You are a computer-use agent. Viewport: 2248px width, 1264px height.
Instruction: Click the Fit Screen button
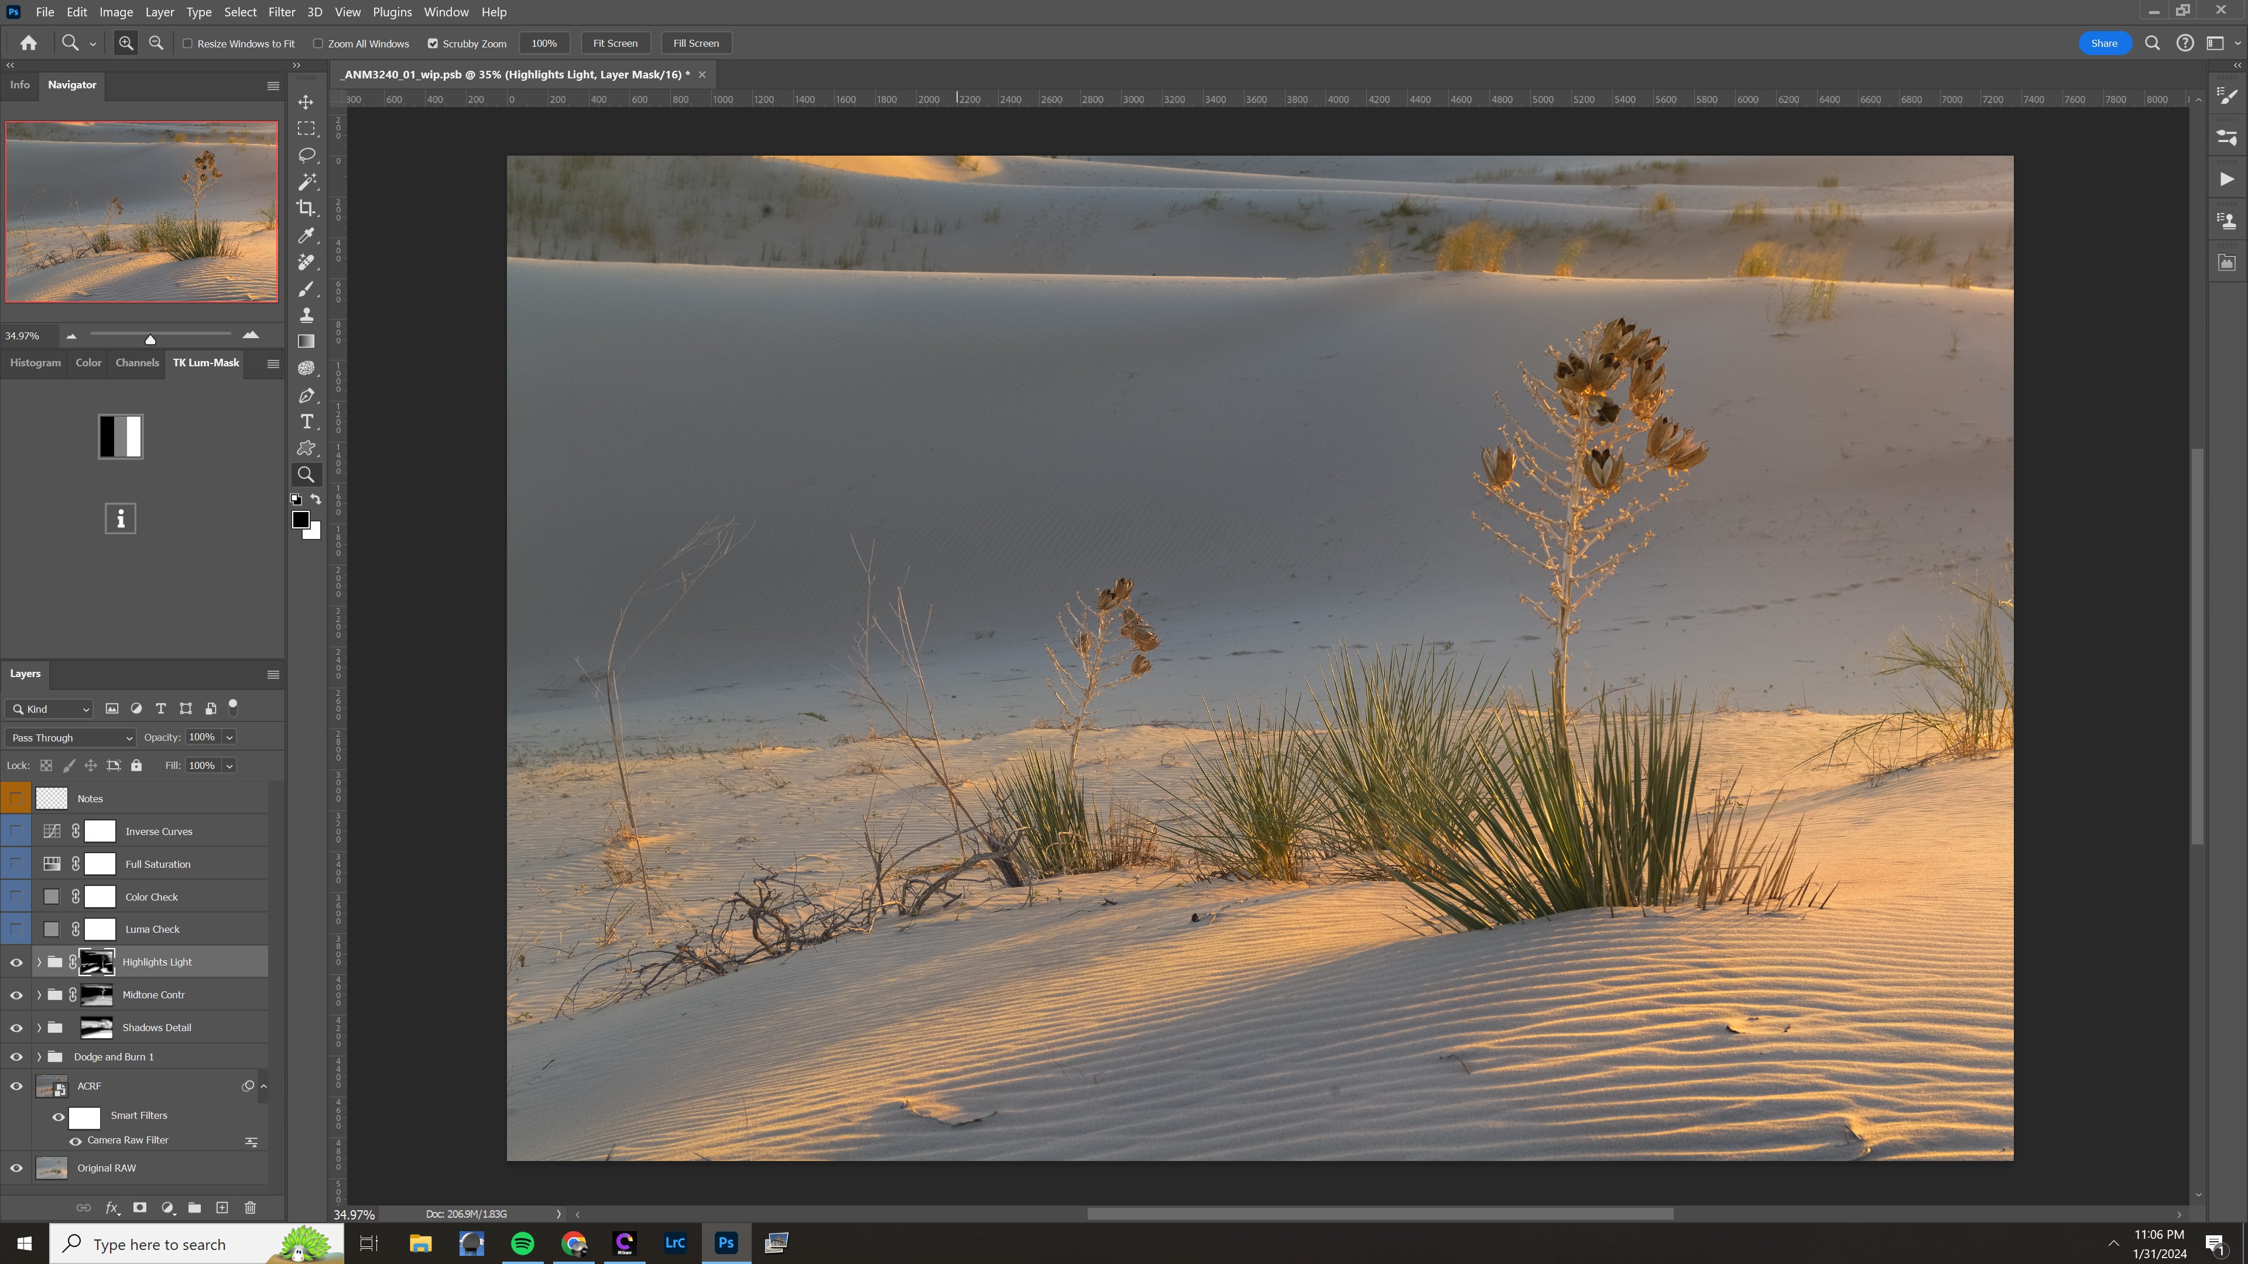click(x=615, y=43)
